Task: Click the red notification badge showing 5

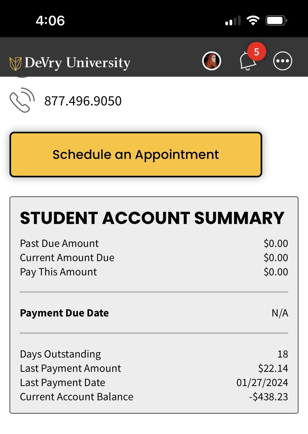Action: (256, 52)
